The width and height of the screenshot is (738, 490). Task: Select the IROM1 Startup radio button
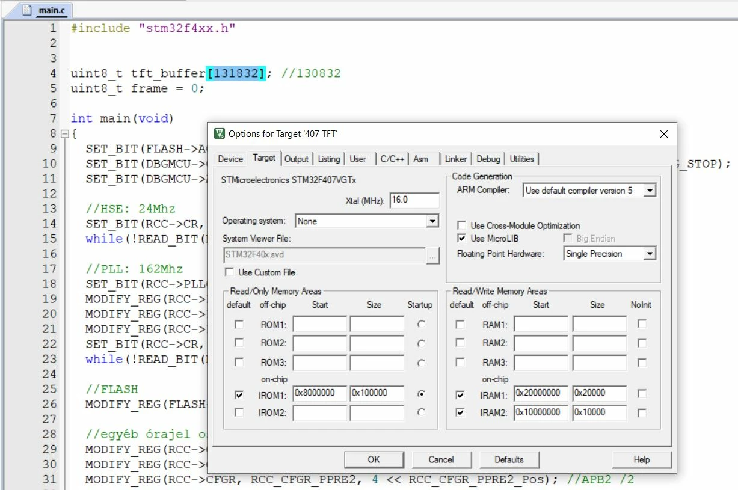421,394
